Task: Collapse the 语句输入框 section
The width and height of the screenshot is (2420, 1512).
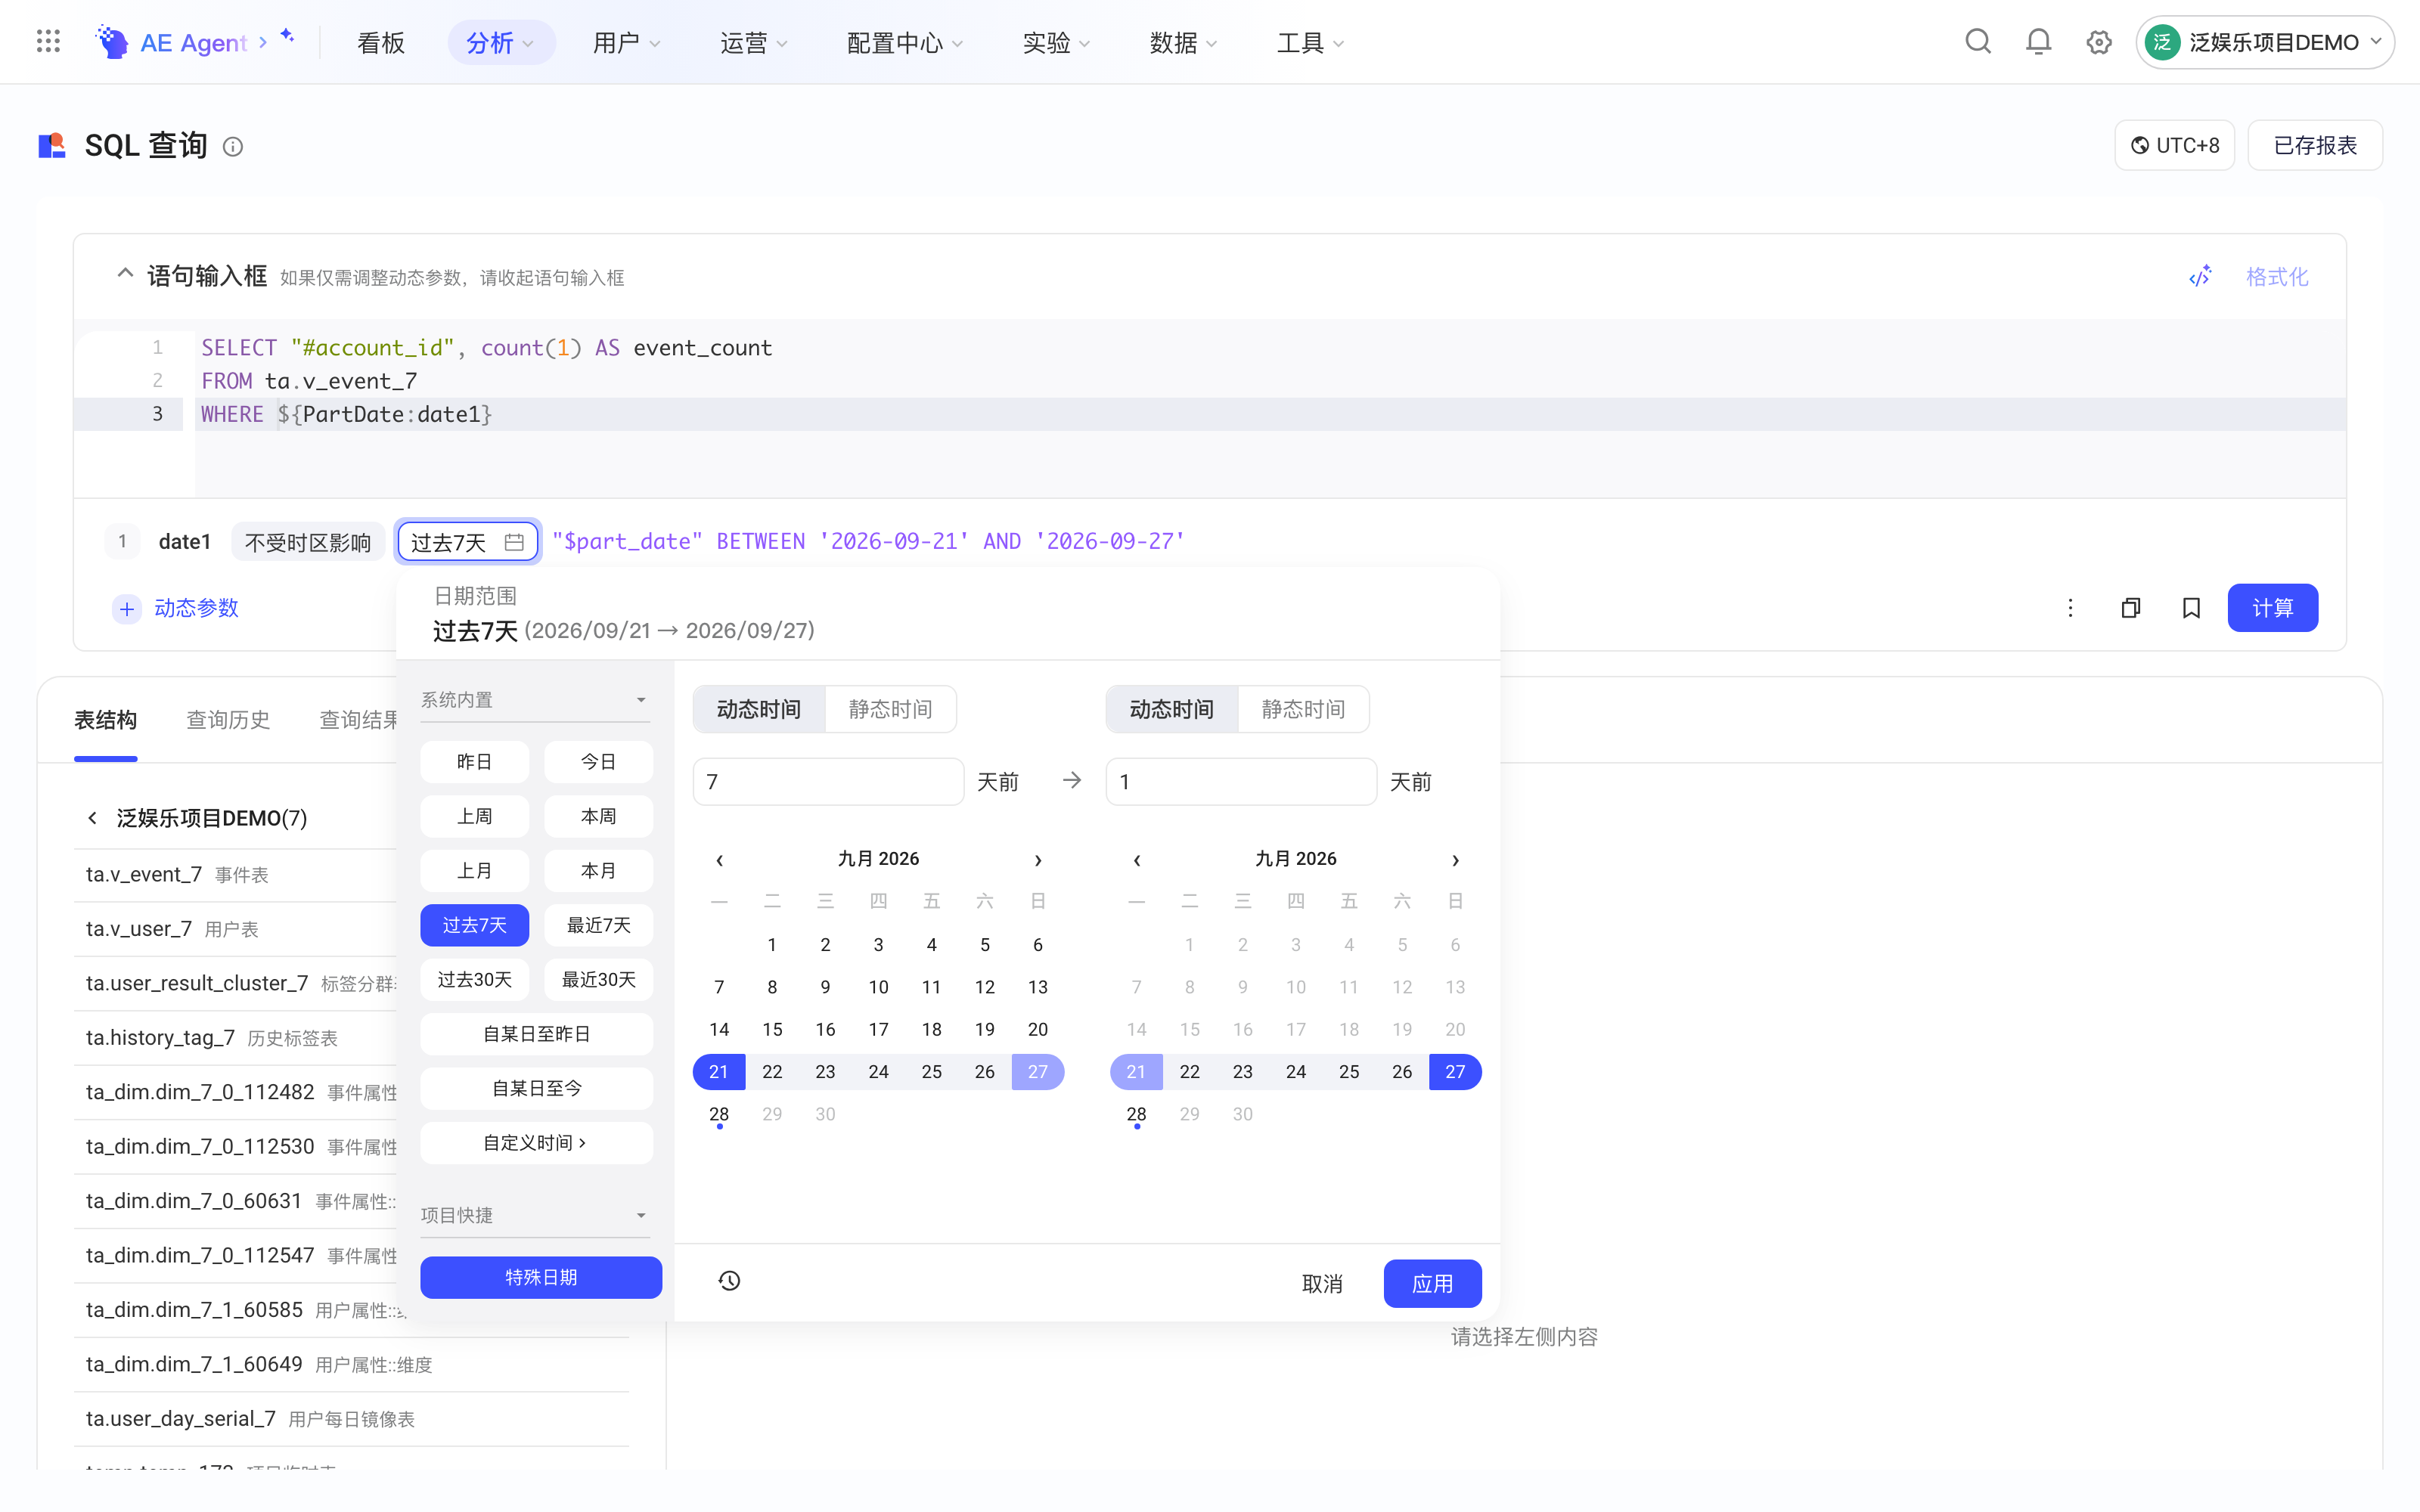Action: (x=125, y=273)
